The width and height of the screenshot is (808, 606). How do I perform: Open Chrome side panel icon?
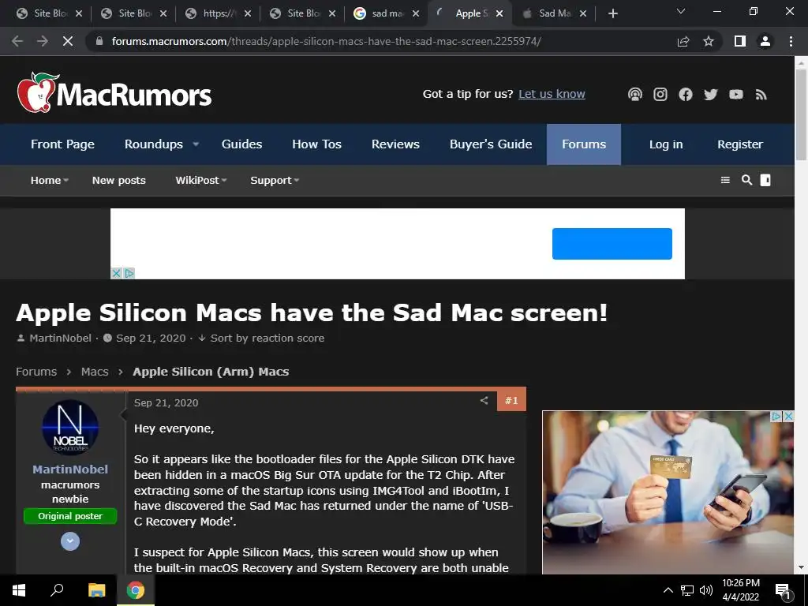click(x=740, y=41)
